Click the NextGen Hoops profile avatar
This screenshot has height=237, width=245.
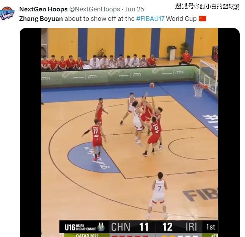click(7, 13)
